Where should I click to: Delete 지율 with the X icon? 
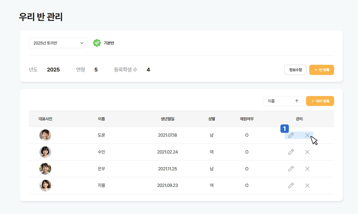click(307, 186)
